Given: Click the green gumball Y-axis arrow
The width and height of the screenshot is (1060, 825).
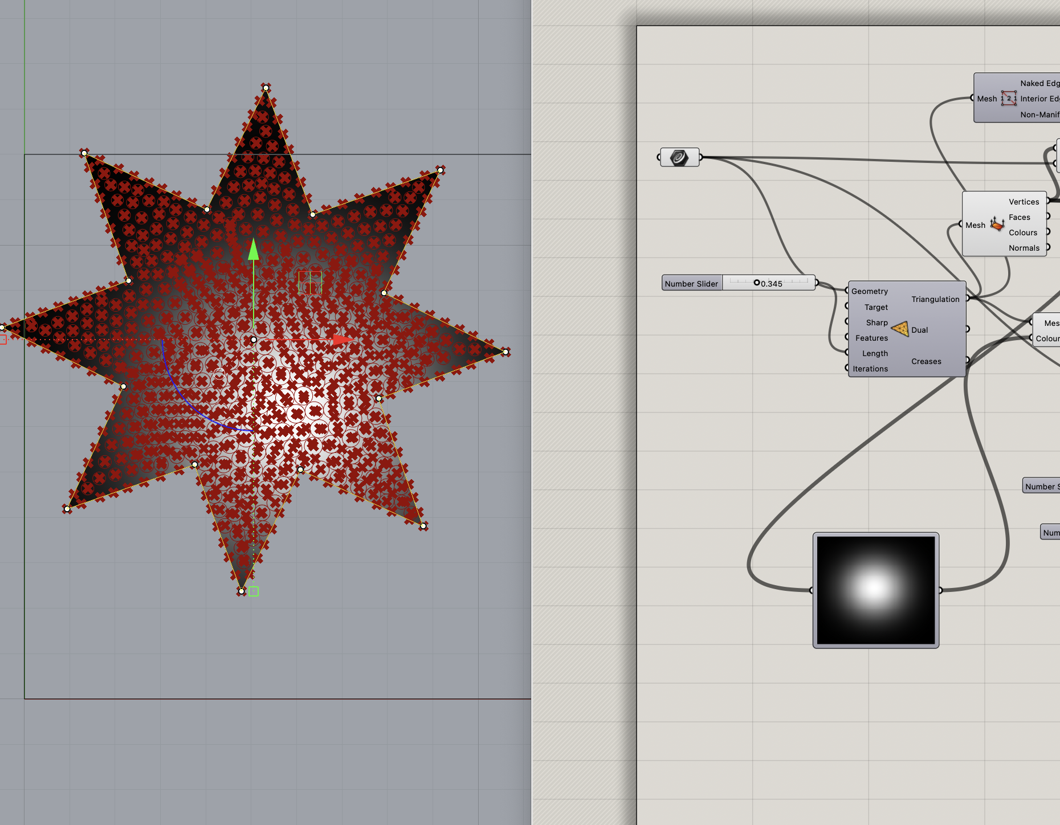Looking at the screenshot, I should tap(254, 250).
